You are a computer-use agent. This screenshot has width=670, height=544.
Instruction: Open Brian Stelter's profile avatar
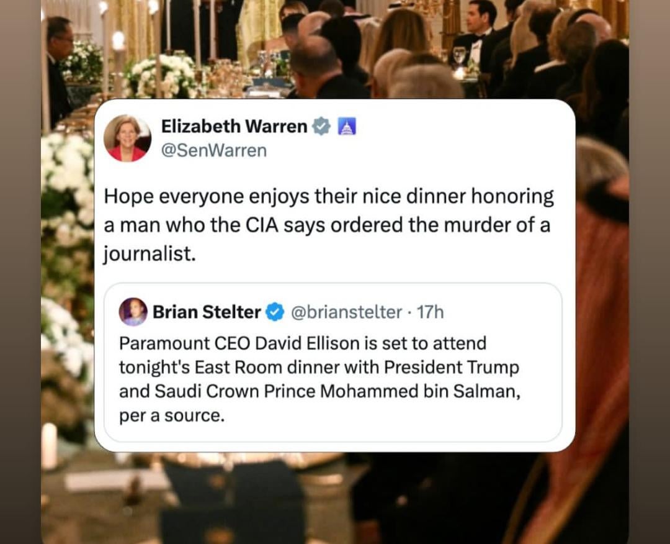pos(133,312)
